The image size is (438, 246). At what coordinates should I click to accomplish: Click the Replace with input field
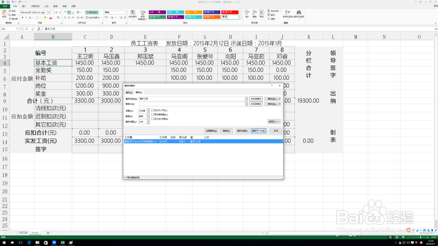point(192,104)
